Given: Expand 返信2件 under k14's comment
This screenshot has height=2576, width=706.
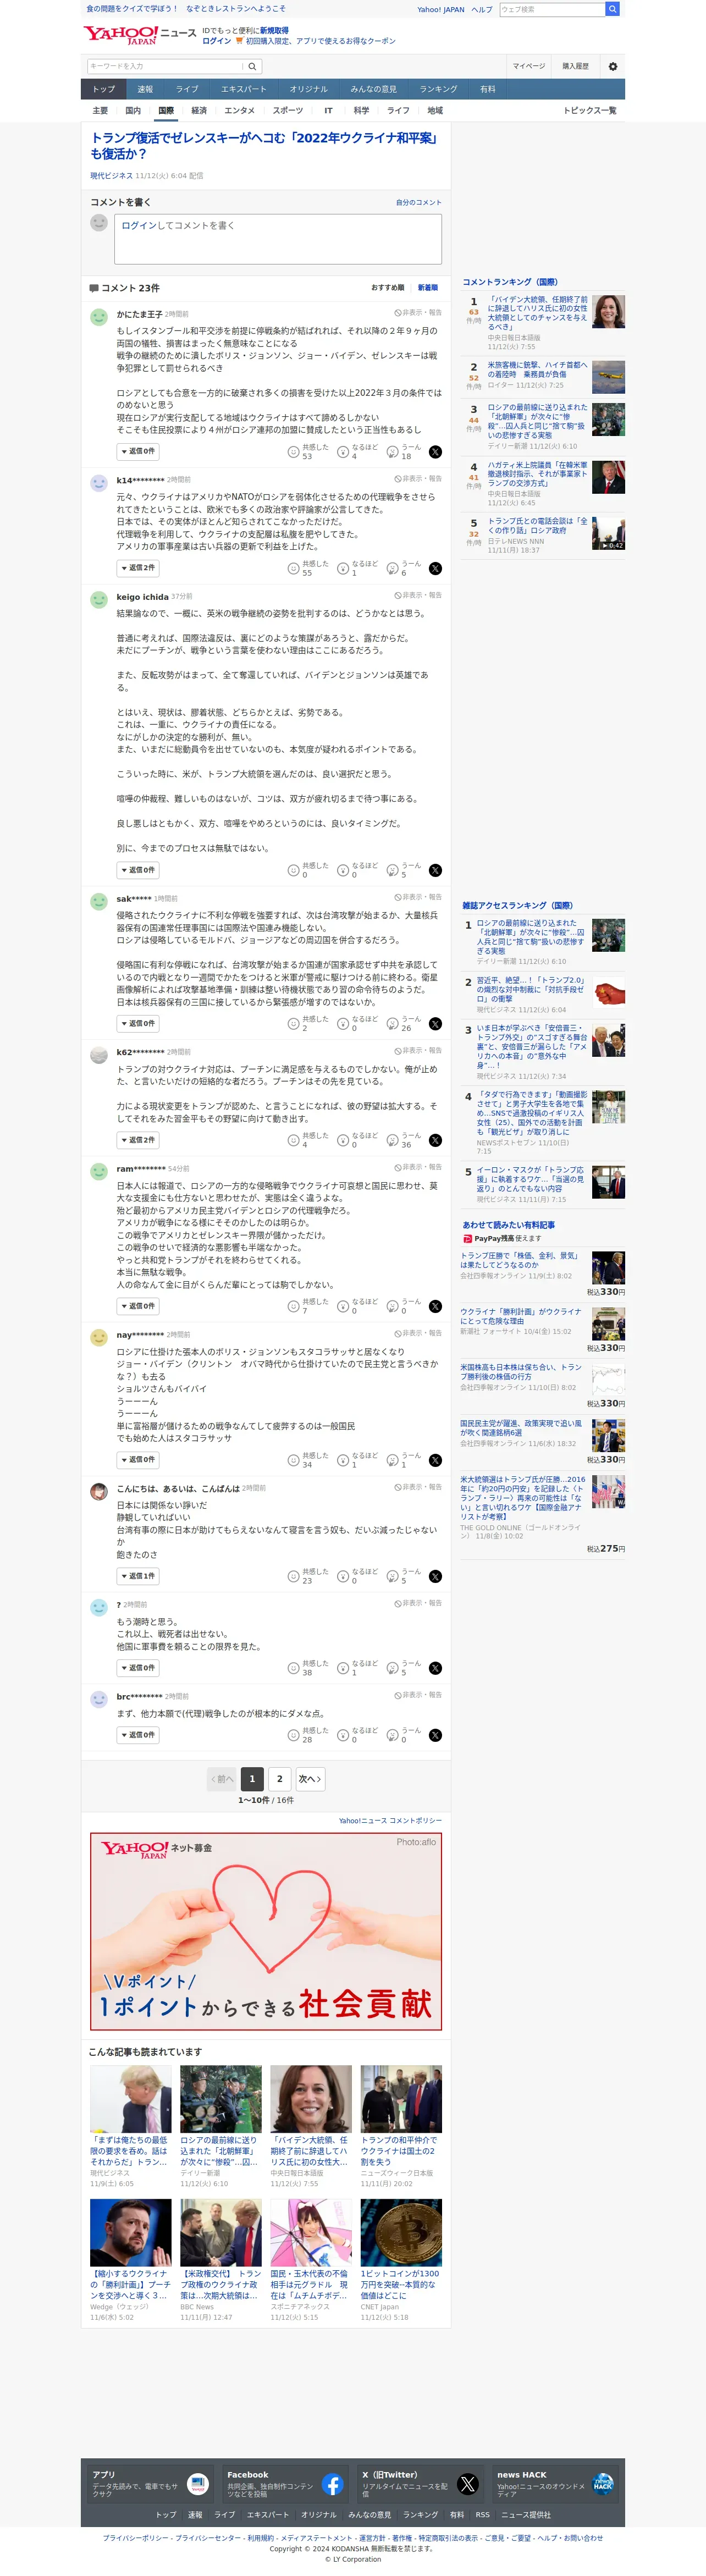Looking at the screenshot, I should 138,569.
